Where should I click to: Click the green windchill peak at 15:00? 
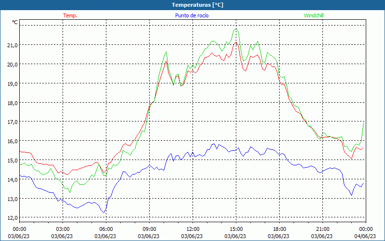(236, 29)
